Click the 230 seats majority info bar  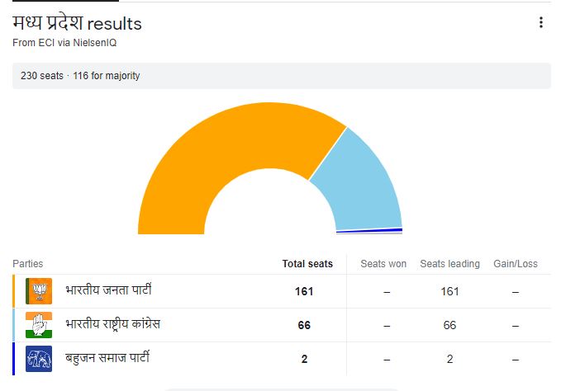click(x=282, y=76)
